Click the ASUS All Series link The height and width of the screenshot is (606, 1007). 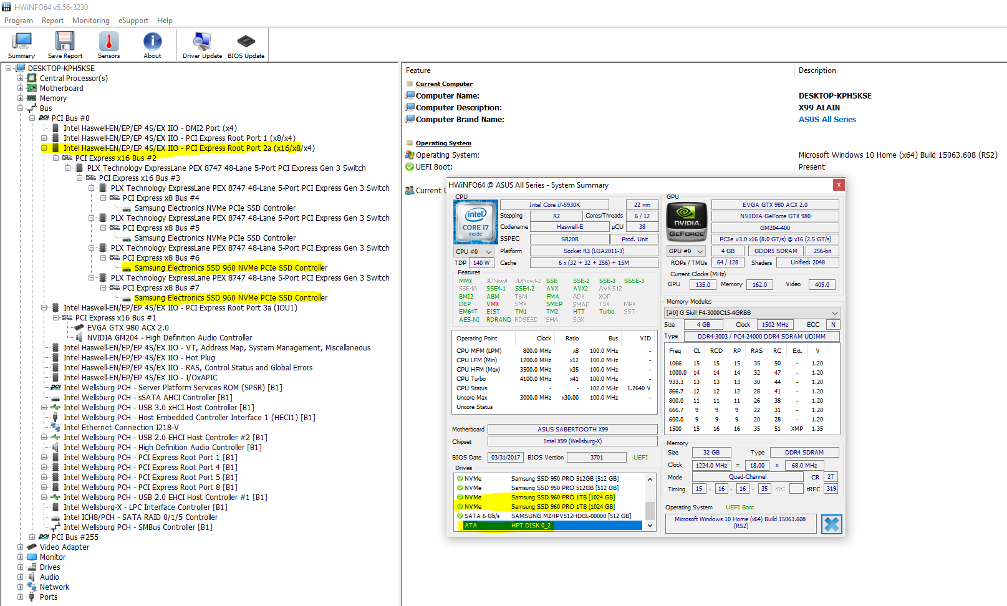pos(827,120)
